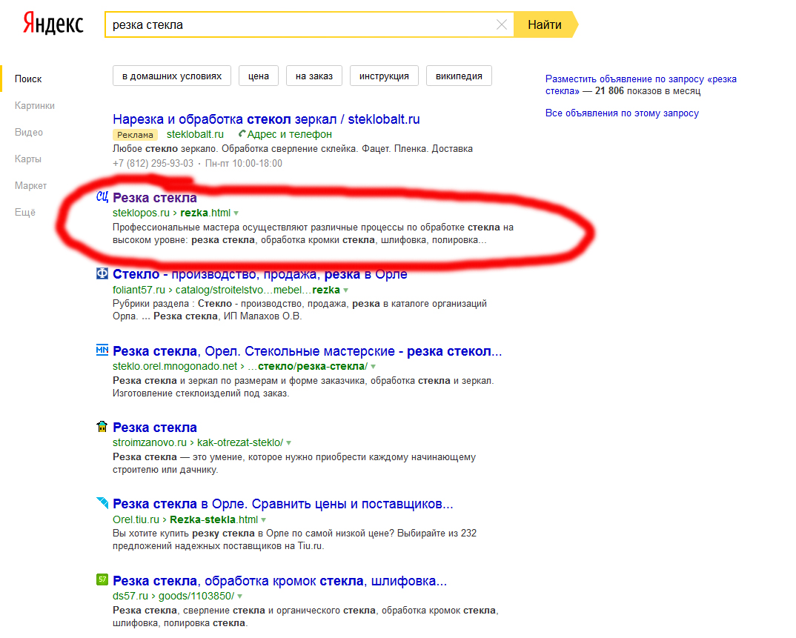Clear the search query with the X icon
The width and height of the screenshot is (796, 638).
coord(501,24)
